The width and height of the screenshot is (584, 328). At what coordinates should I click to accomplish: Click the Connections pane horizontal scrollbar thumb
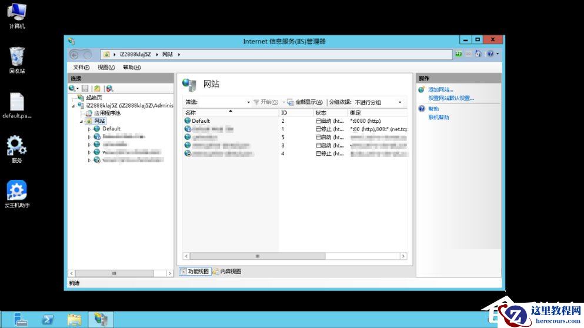point(114,273)
